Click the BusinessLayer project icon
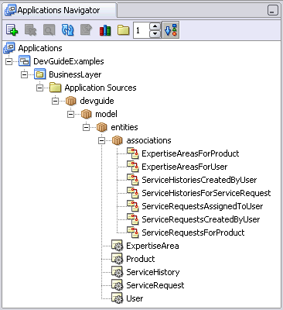283x310 pixels. [40, 74]
